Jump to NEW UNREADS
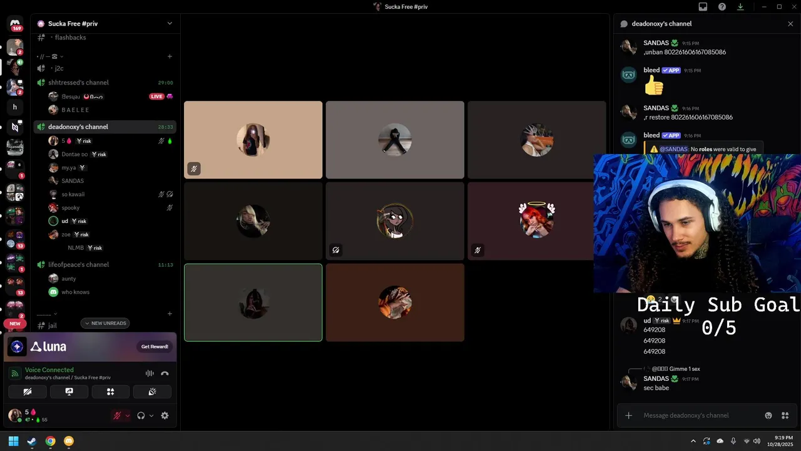Viewport: 801px width, 451px height. tap(105, 323)
